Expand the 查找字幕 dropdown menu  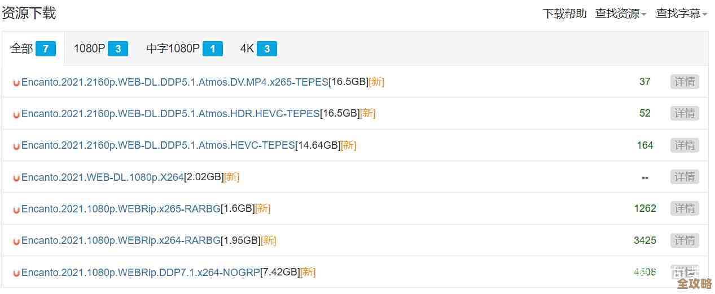(x=681, y=14)
